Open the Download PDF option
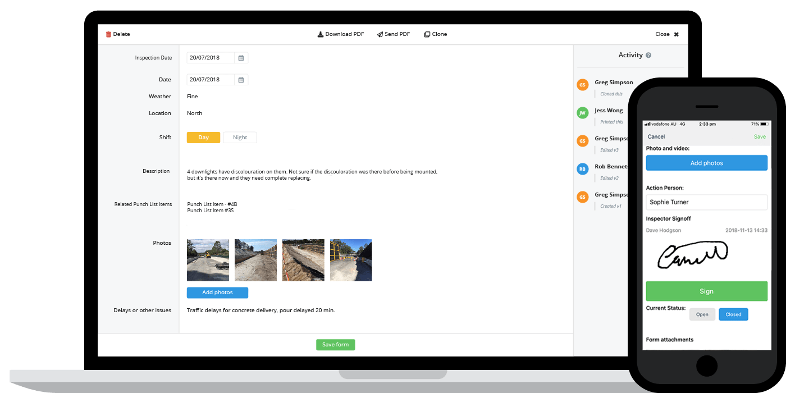This screenshot has width=786, height=393. pyautogui.click(x=320, y=34)
